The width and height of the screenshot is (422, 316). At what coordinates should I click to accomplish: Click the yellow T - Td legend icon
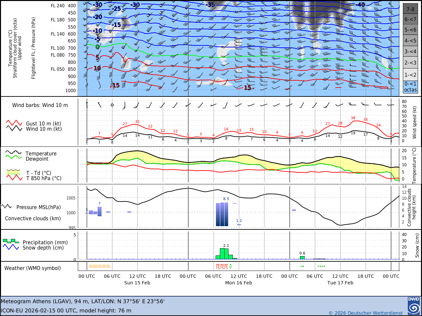pos(14,172)
